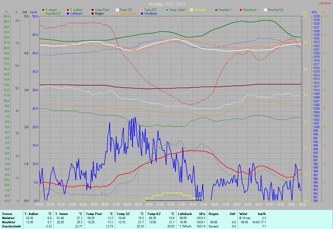This screenshot has height=229, width=333.
Task: Select the black Regen* legend swatch
Action: click(x=93, y=13)
